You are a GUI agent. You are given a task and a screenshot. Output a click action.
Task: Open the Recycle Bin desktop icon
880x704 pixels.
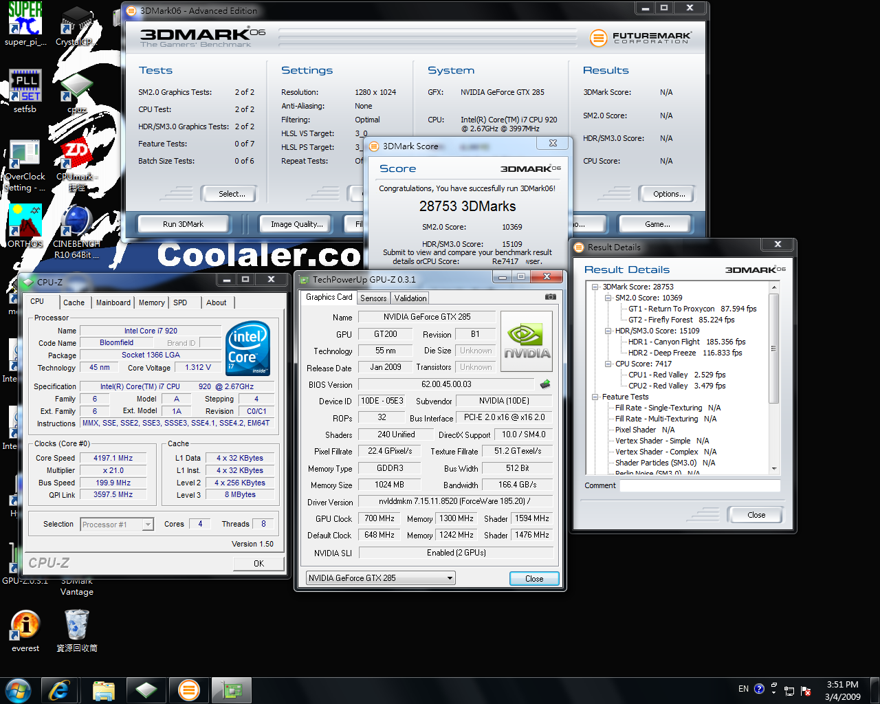(76, 630)
